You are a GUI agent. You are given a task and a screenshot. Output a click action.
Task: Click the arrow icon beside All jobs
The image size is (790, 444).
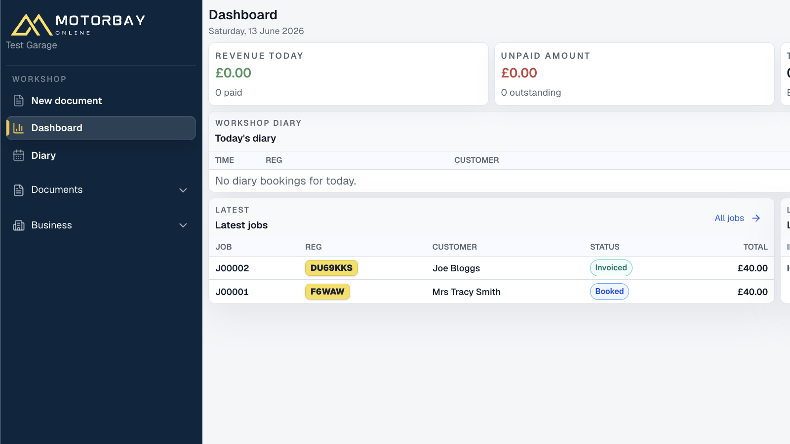coord(756,218)
